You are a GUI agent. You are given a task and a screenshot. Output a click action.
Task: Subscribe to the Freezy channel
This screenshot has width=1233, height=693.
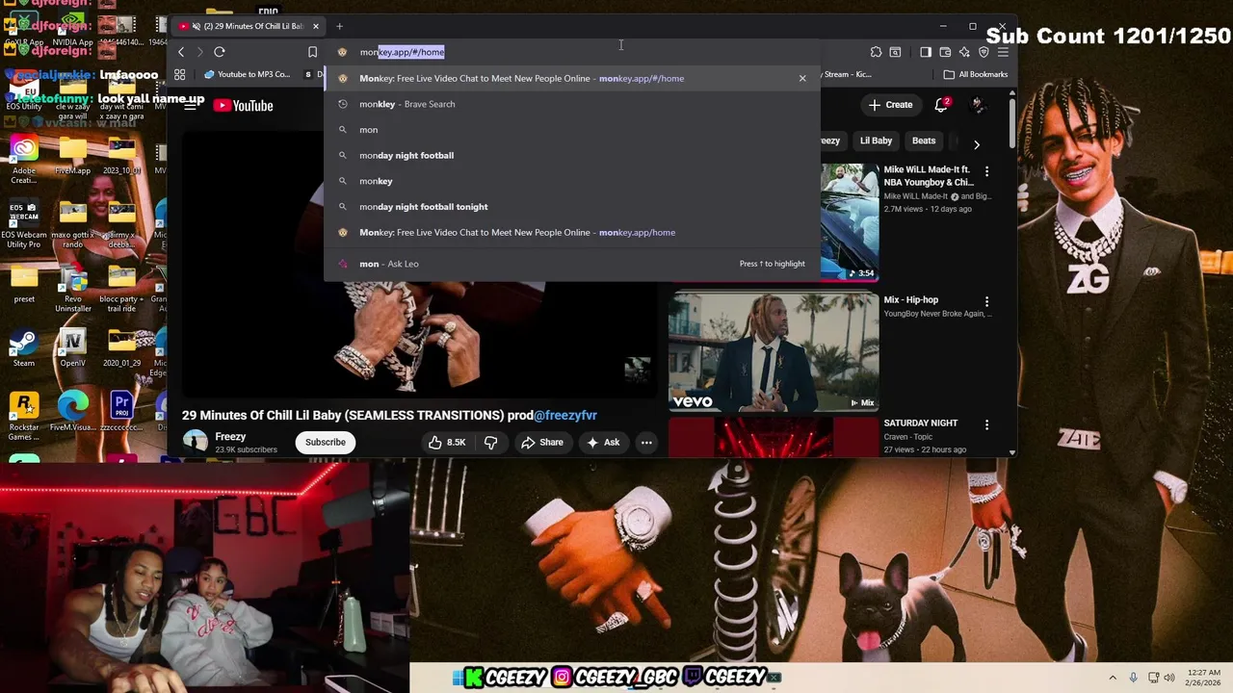point(326,443)
